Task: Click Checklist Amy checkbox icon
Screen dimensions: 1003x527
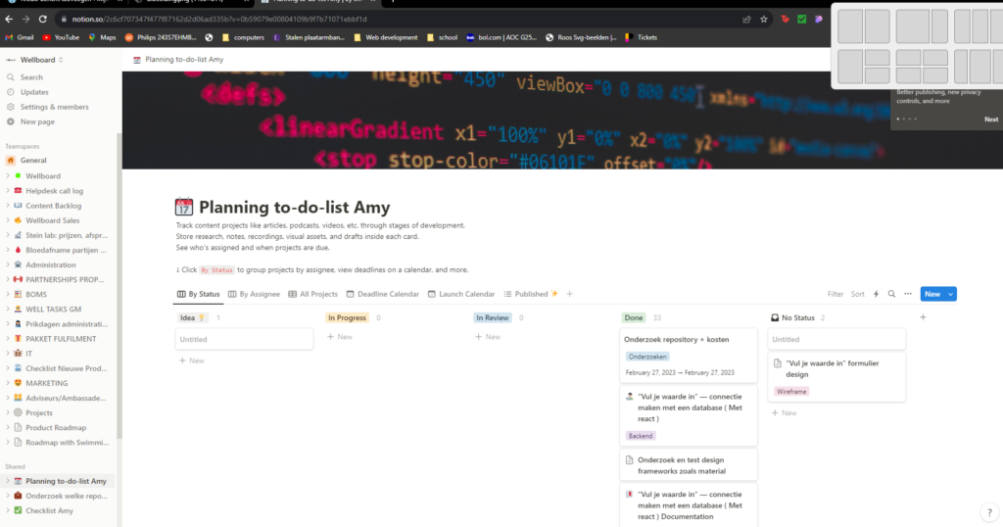Action: pyautogui.click(x=18, y=510)
